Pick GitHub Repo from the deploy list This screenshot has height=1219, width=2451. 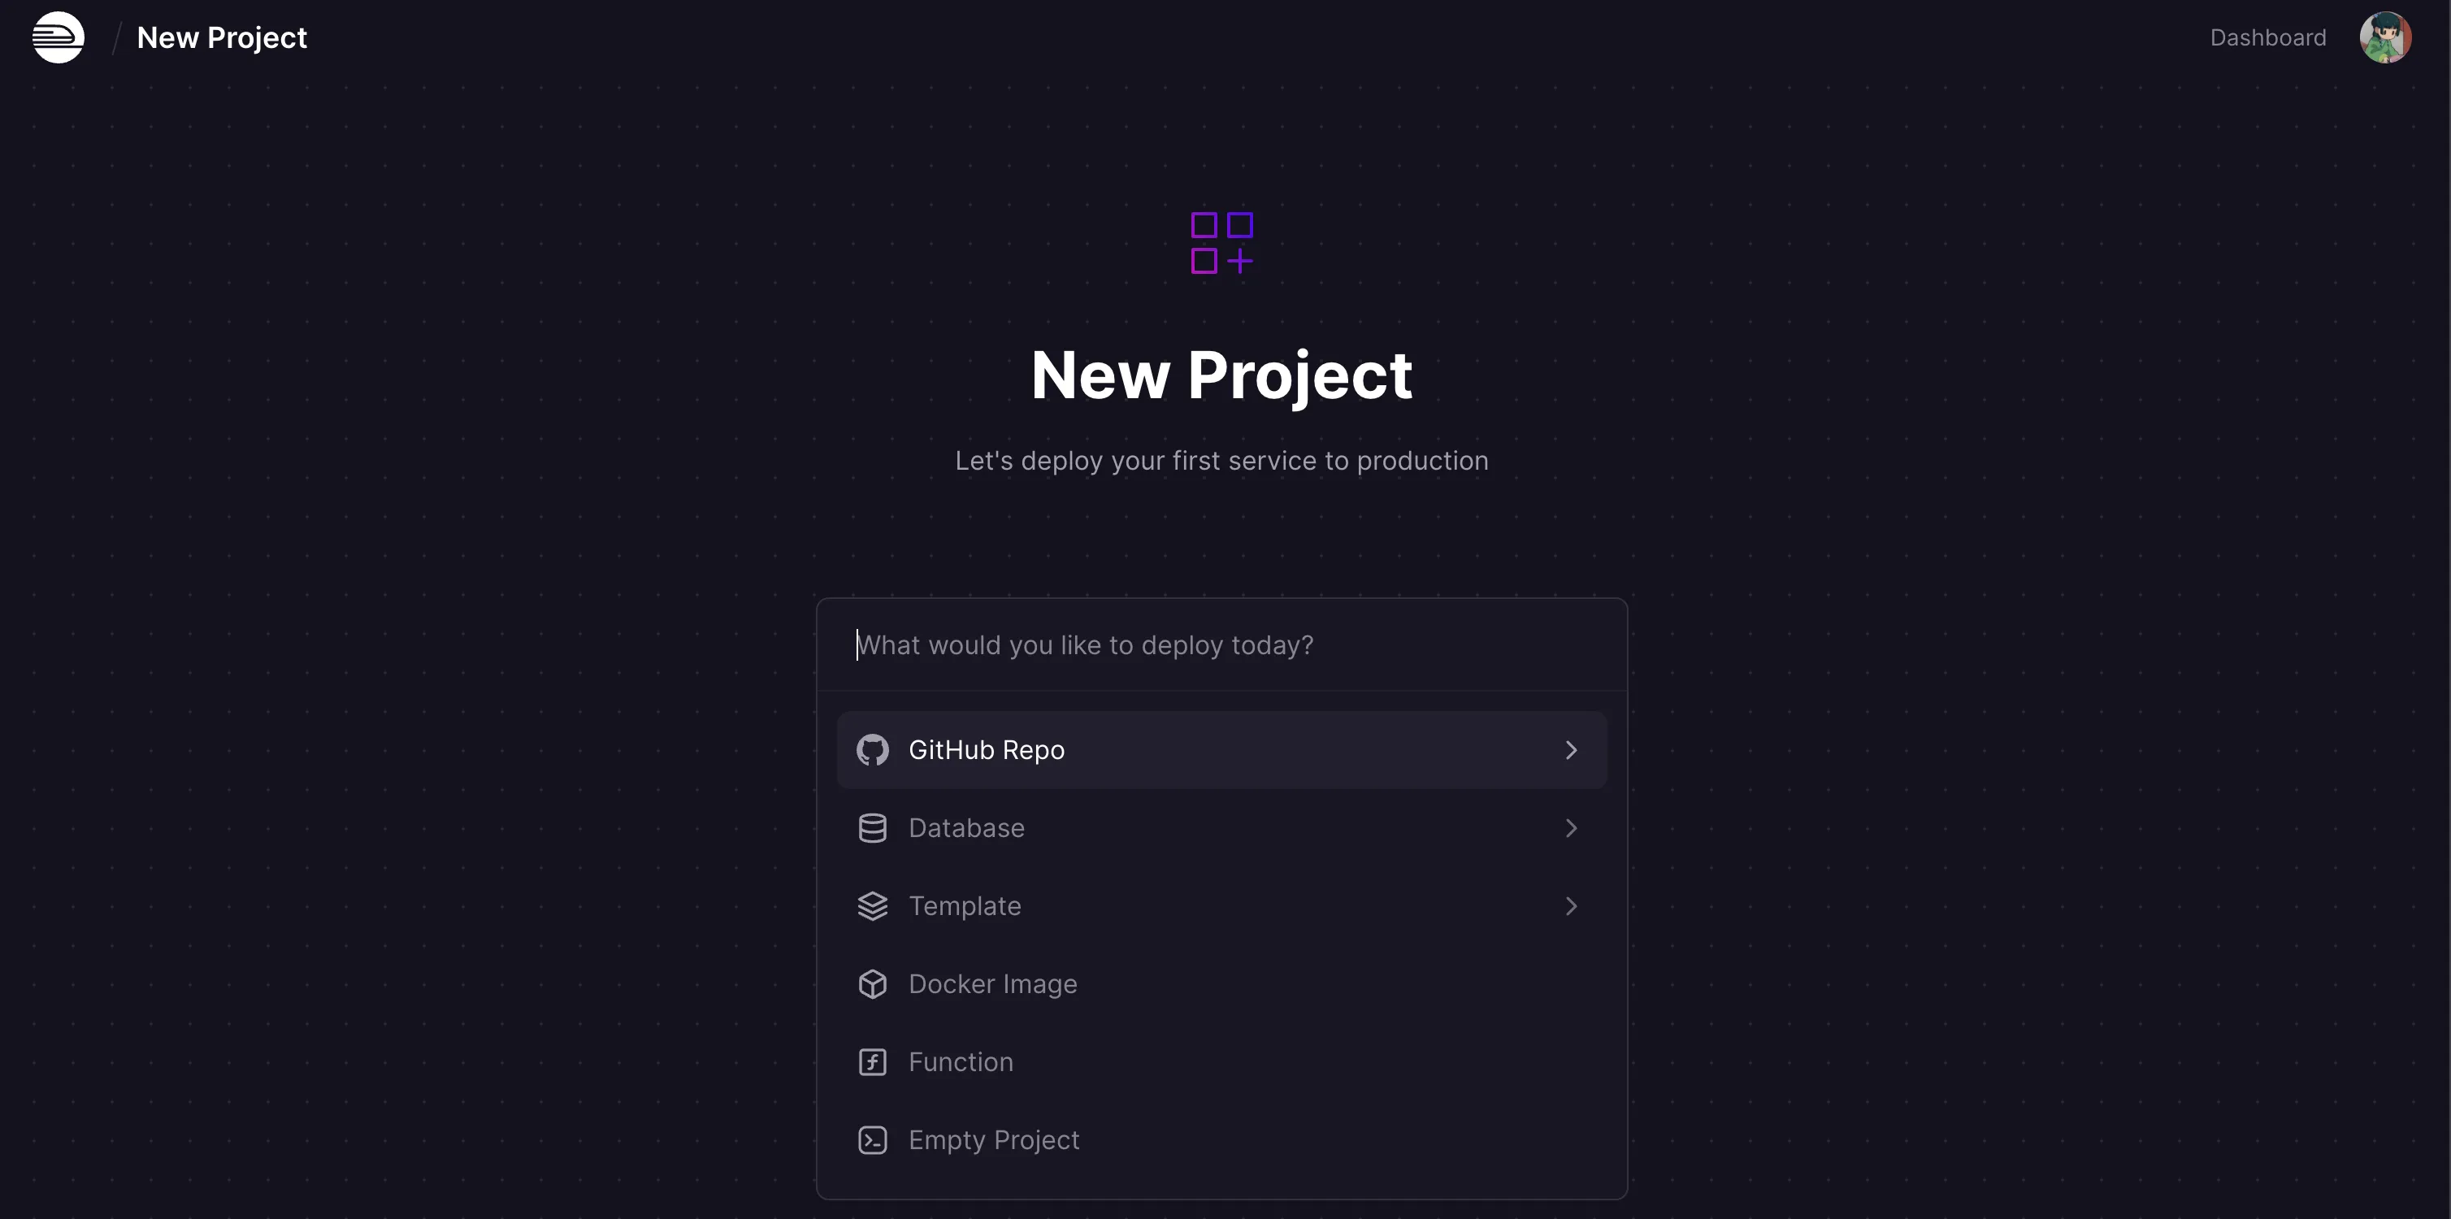(x=986, y=750)
